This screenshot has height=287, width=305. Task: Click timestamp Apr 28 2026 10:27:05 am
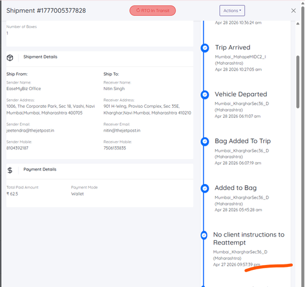pos(239,69)
